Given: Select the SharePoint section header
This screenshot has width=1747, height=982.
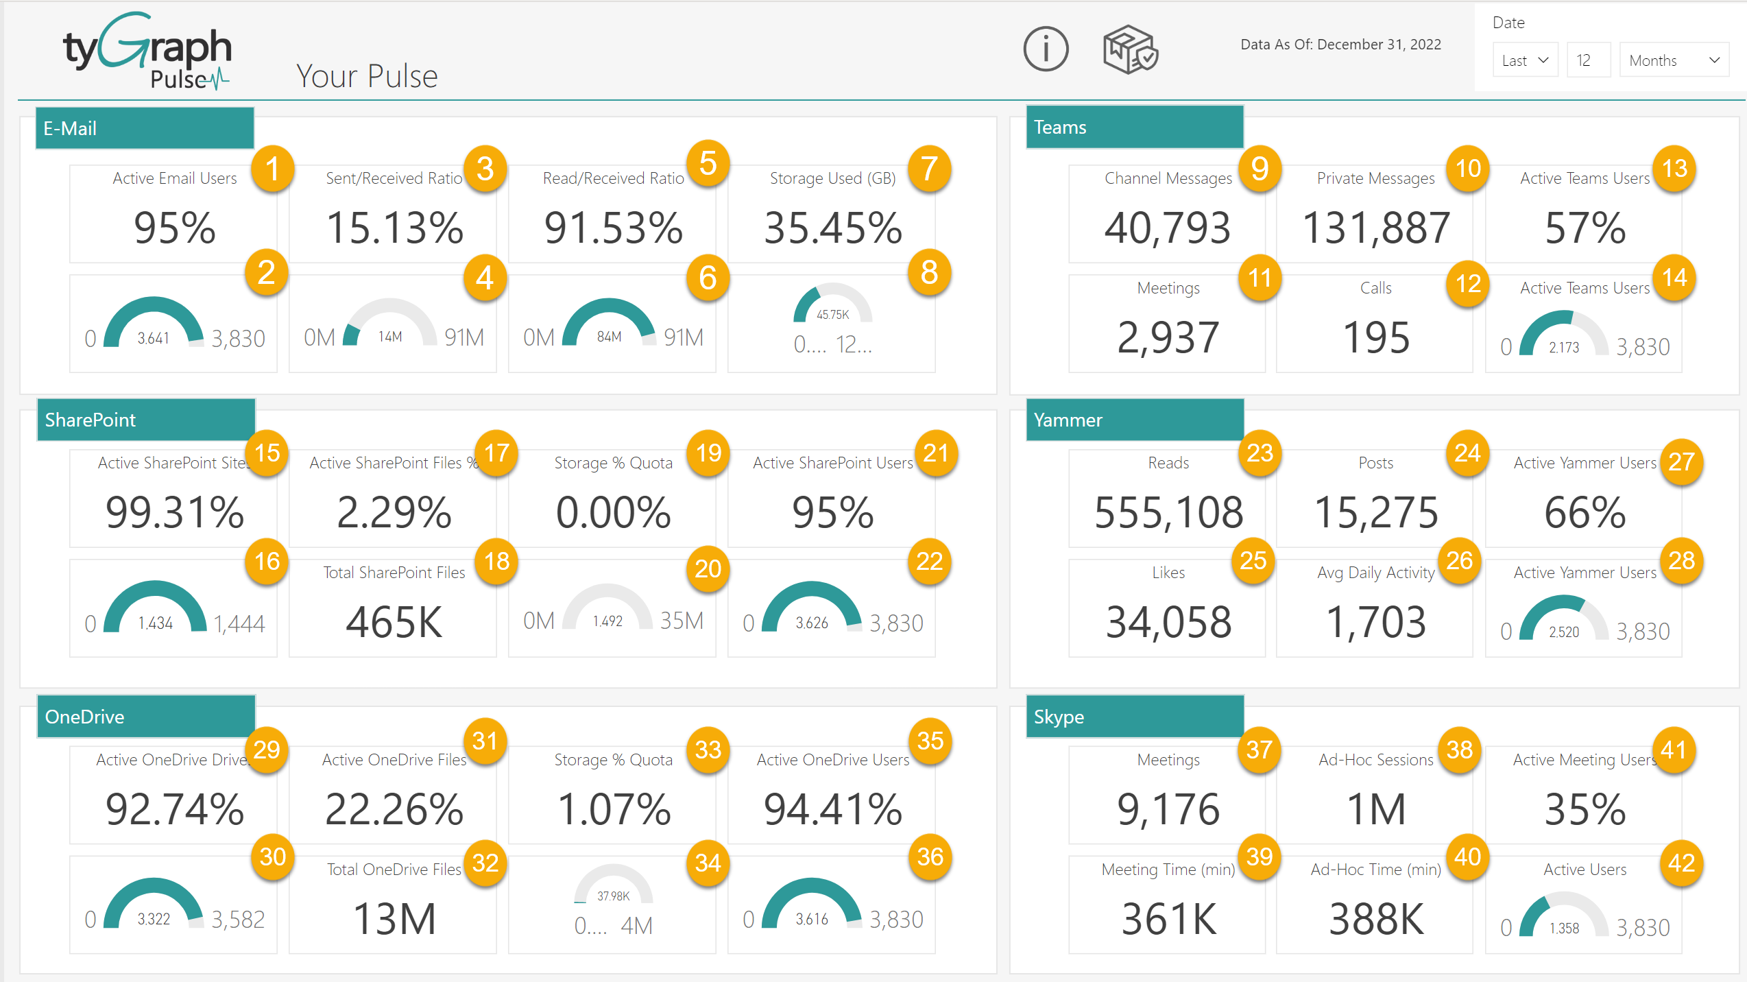Looking at the screenshot, I should (145, 420).
